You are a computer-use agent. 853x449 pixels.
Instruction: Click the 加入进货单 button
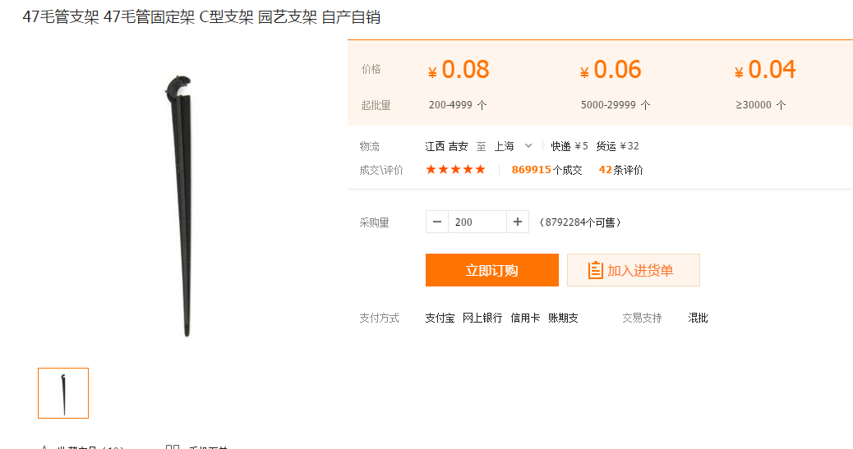click(x=633, y=270)
